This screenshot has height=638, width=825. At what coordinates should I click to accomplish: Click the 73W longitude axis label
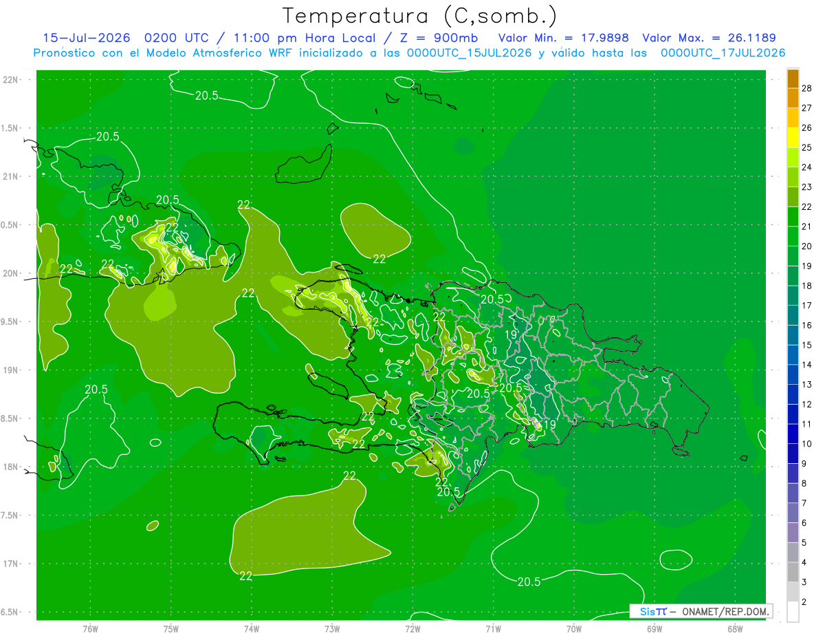pos(332,628)
